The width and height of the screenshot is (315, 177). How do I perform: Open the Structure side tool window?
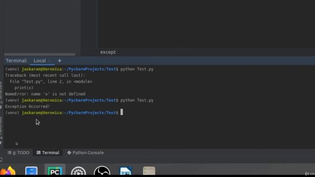[x=1, y=95]
